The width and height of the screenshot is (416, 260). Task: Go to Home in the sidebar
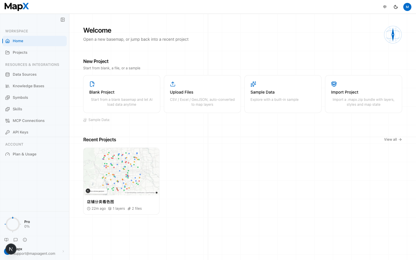[35, 41]
